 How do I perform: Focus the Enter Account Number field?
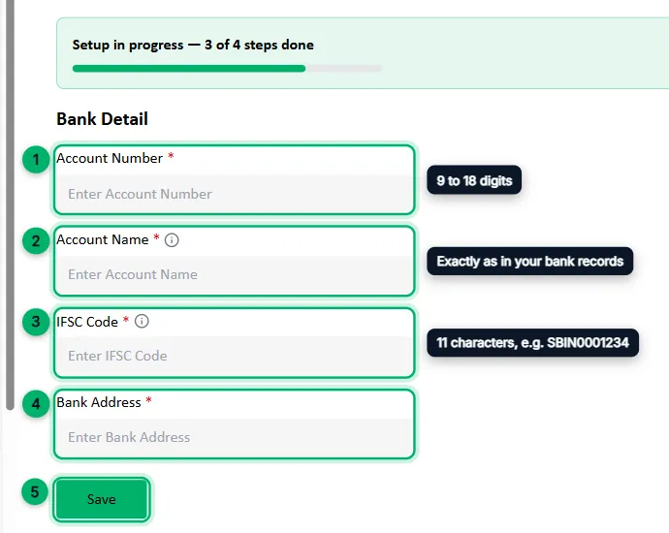tap(235, 194)
